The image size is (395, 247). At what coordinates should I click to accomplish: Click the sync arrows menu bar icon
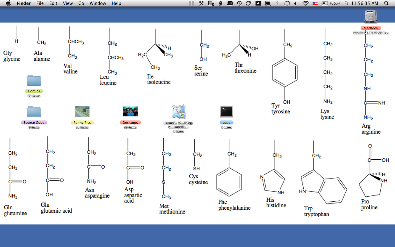(248, 3)
